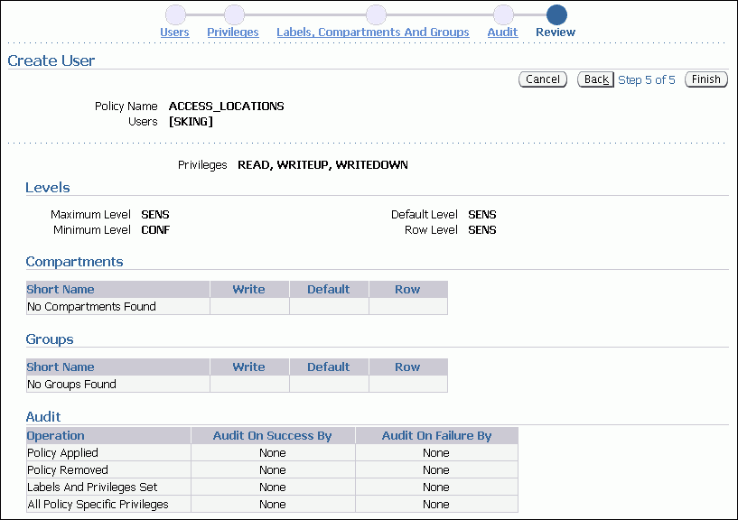The height and width of the screenshot is (520, 738).
Task: Open the Privileges step link
Action: [233, 32]
